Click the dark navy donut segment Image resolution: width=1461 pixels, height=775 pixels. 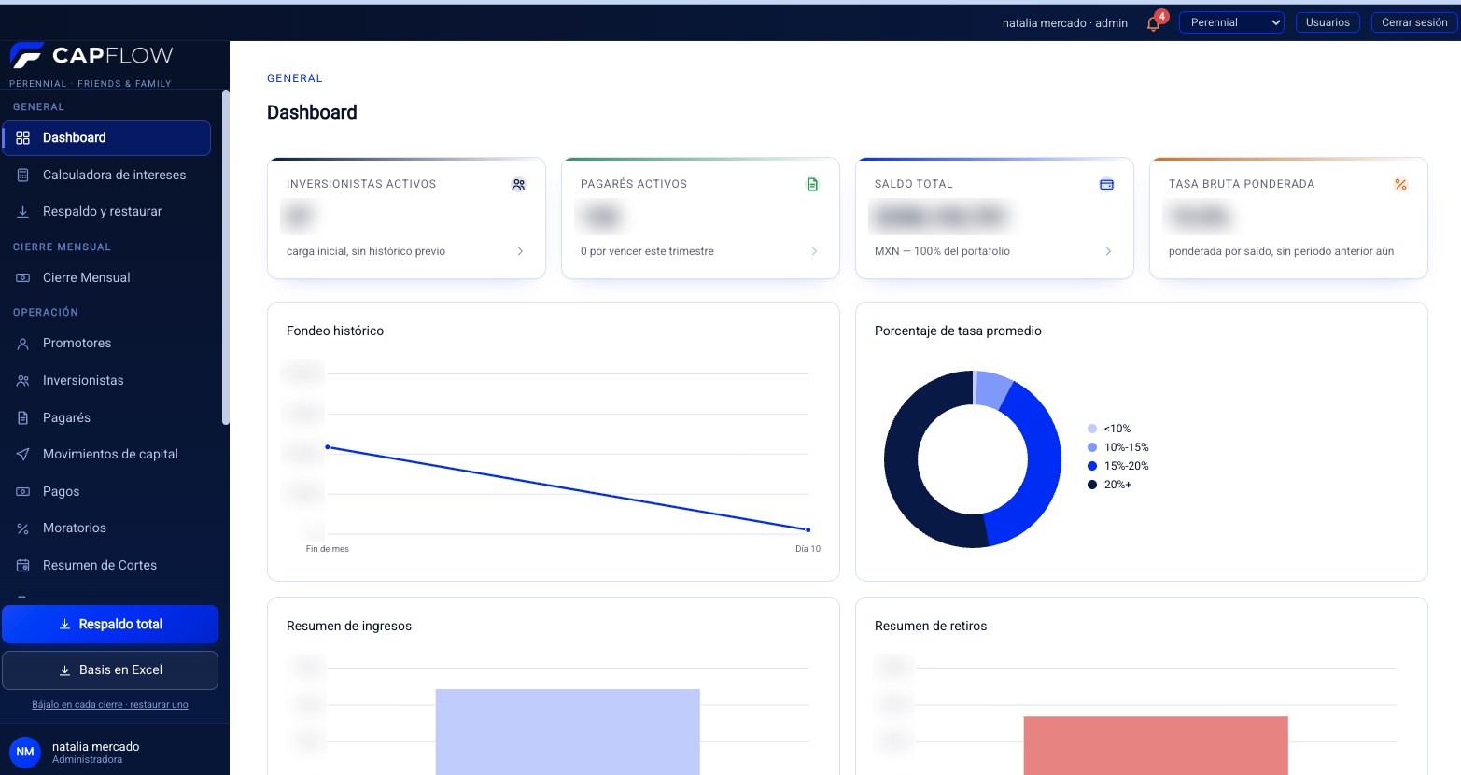903,467
